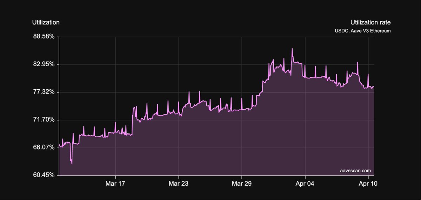Click the 'Utilization rate' chart title
The image size is (421, 200).
[x=370, y=22]
